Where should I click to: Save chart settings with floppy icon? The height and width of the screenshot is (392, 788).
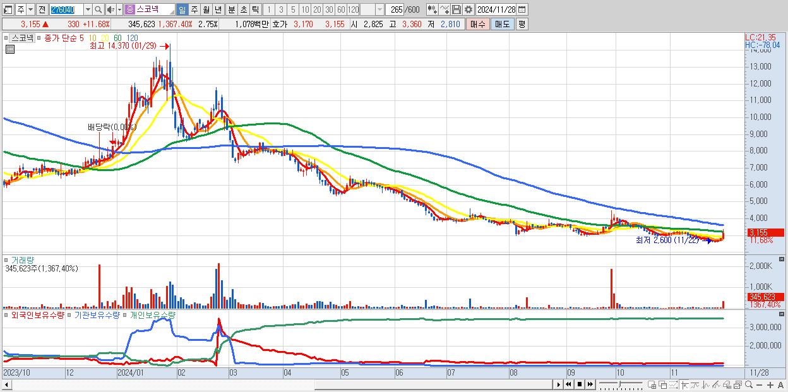[x=457, y=9]
